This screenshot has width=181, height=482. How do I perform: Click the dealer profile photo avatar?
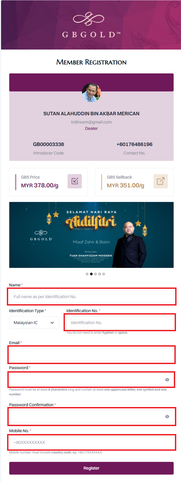point(91,93)
